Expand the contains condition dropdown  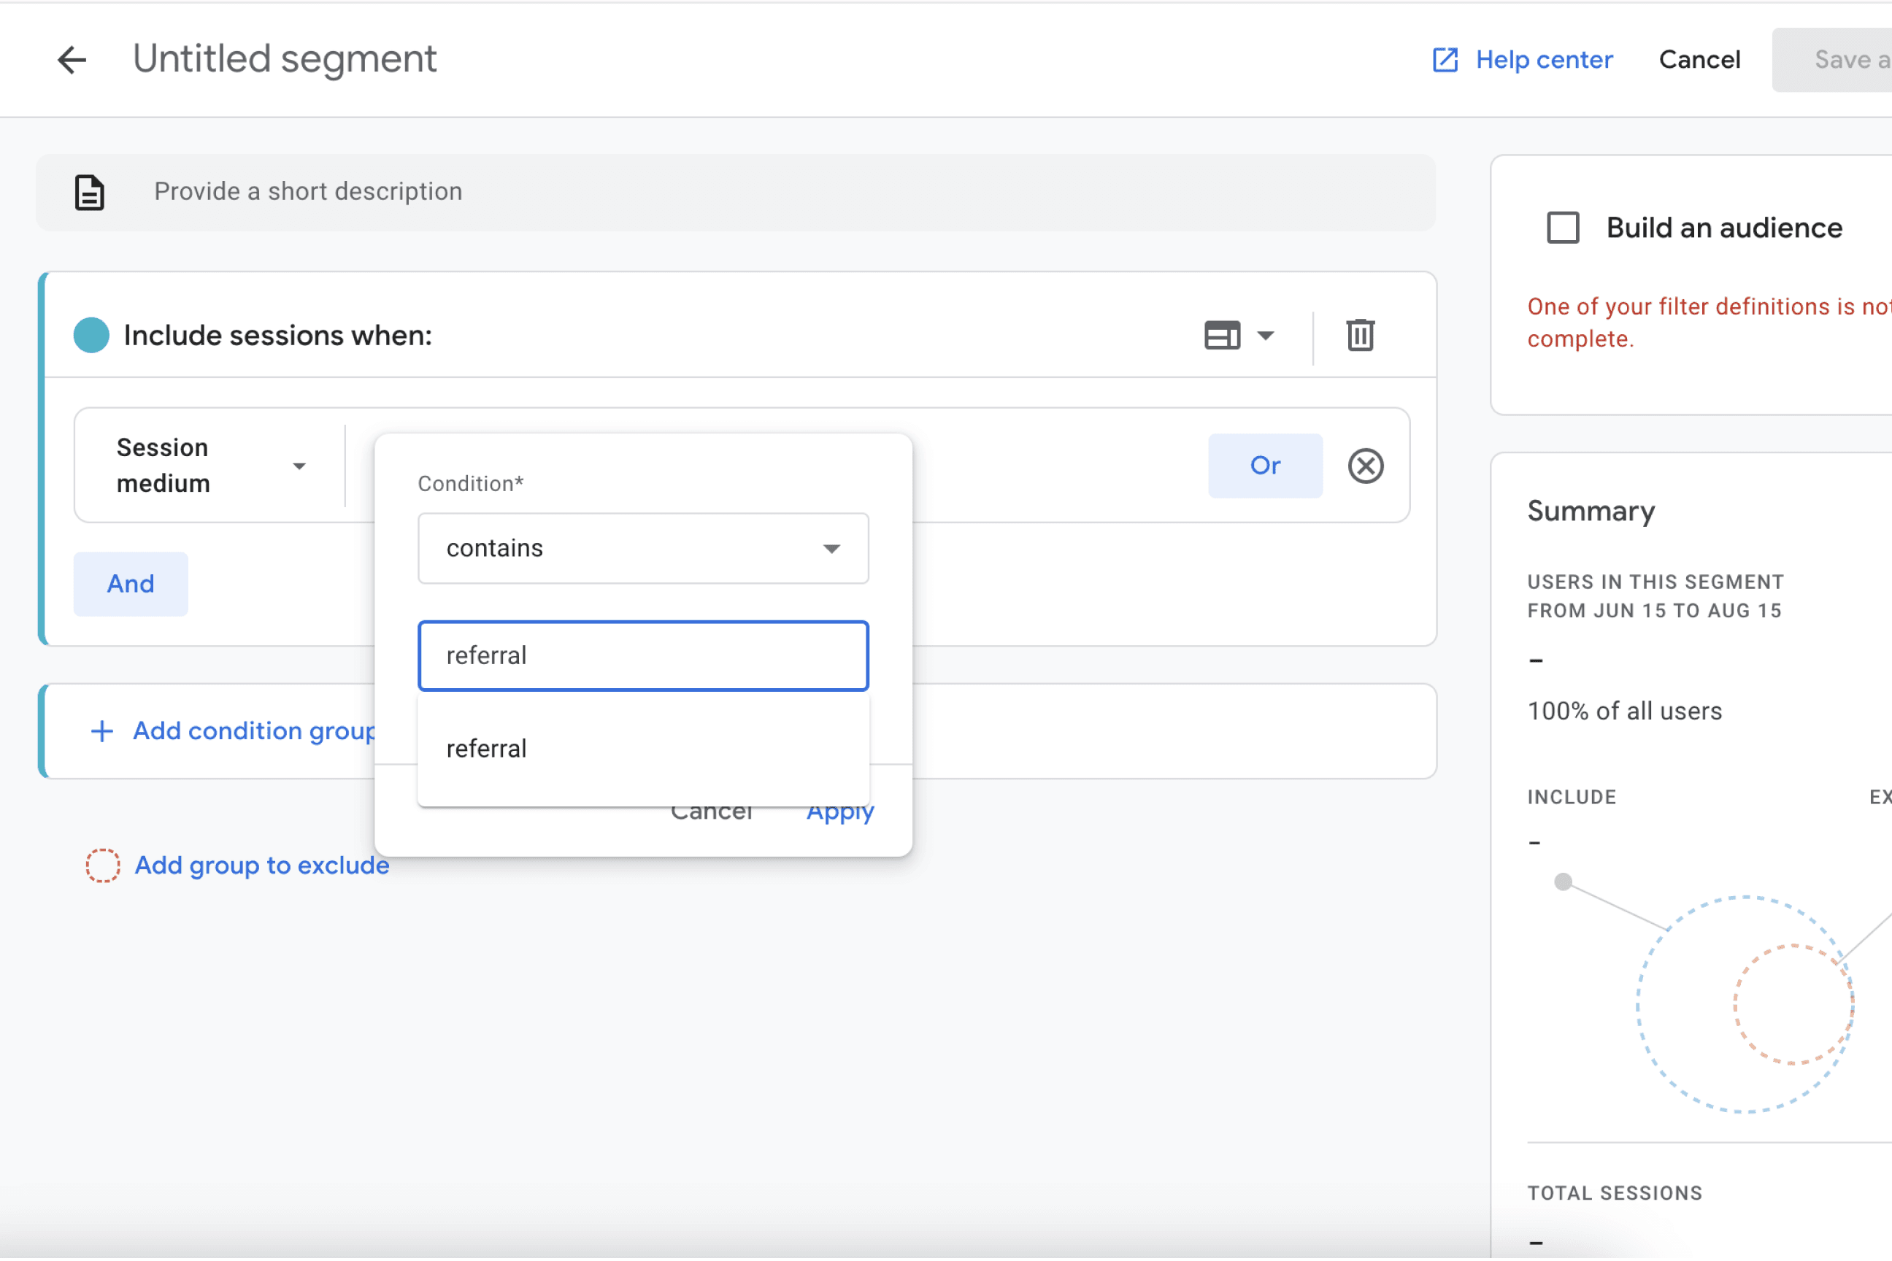point(643,549)
